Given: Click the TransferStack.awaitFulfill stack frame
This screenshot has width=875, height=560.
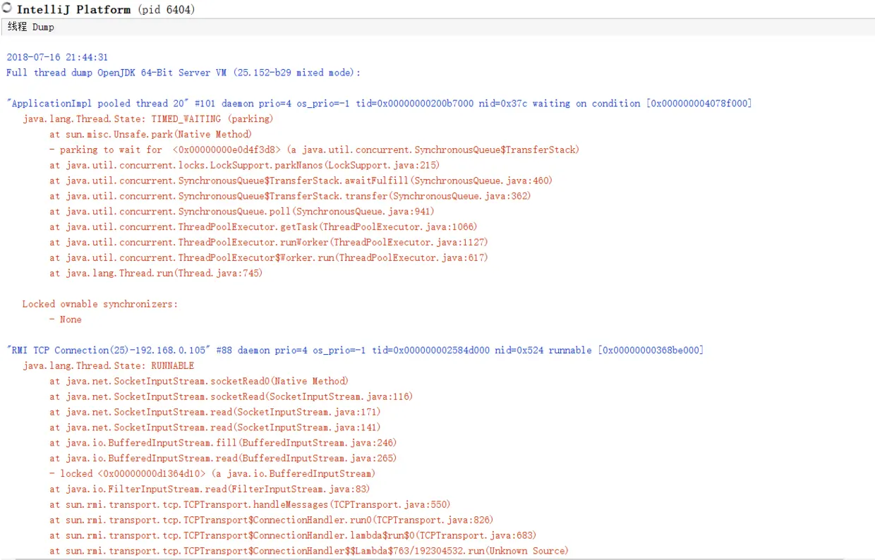Looking at the screenshot, I should click(x=301, y=181).
